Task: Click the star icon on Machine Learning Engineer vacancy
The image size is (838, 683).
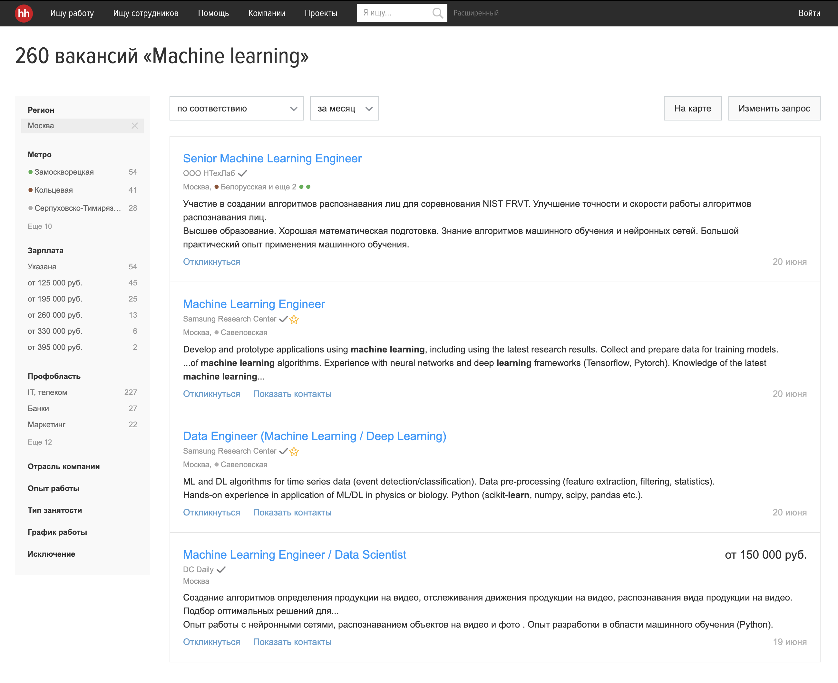Action: tap(294, 319)
